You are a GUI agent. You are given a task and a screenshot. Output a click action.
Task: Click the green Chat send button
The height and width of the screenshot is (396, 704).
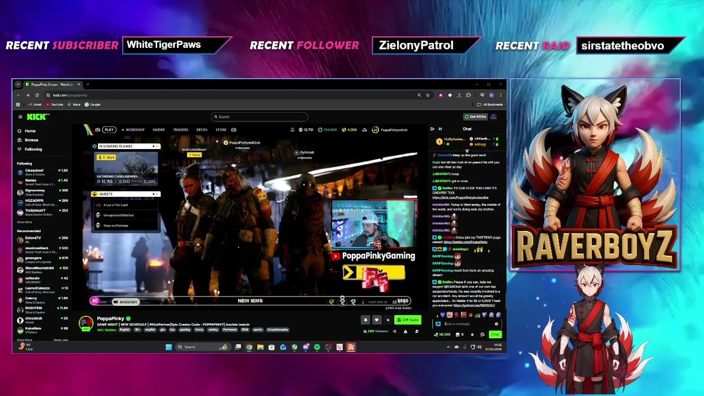pos(496,334)
